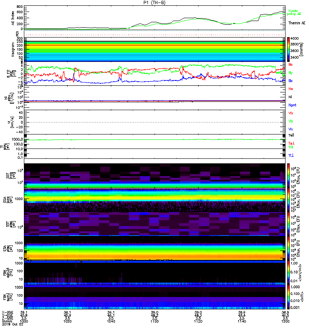Click the 0.001 value on nT color bar
This screenshot has width=309, height=330.
[295, 308]
